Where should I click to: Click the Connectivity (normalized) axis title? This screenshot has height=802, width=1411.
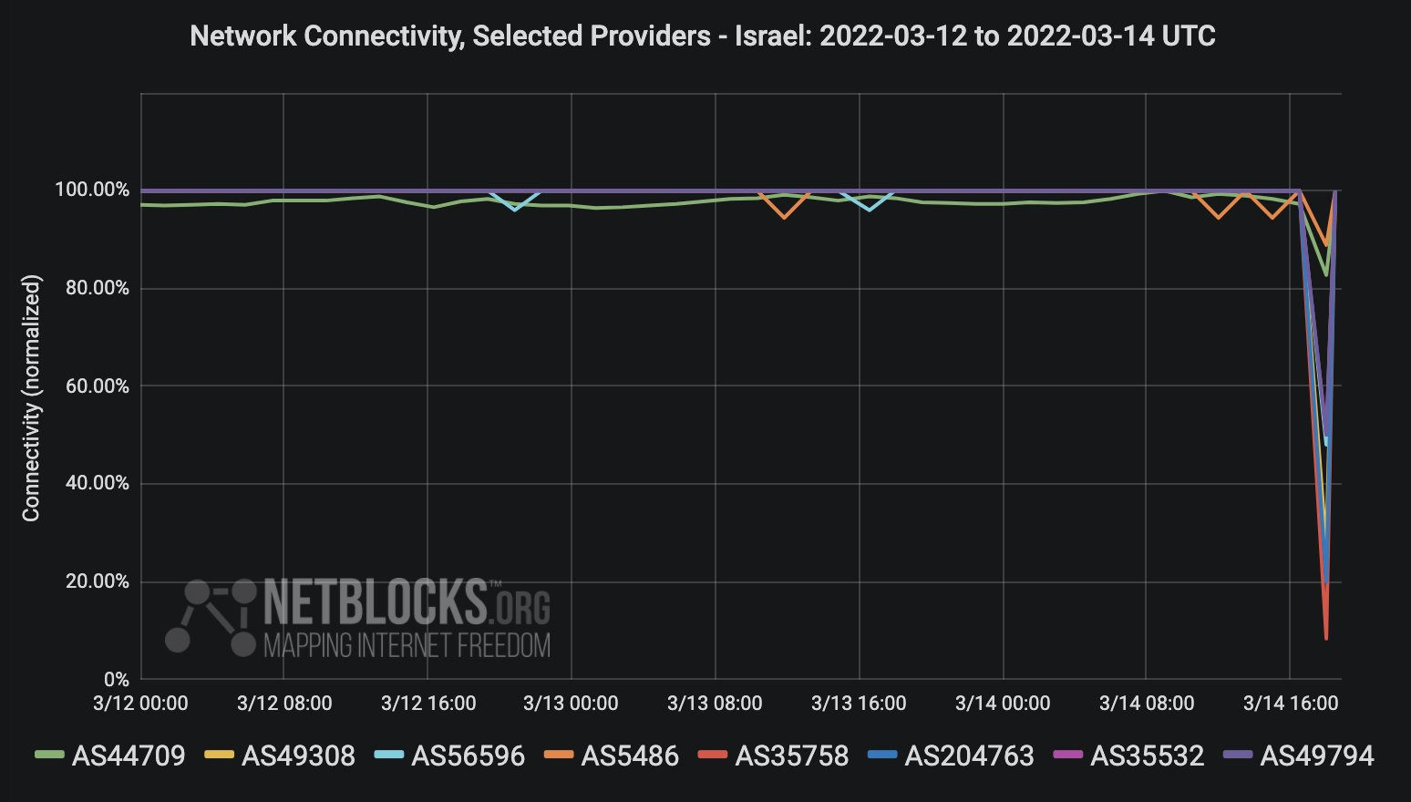(32, 398)
